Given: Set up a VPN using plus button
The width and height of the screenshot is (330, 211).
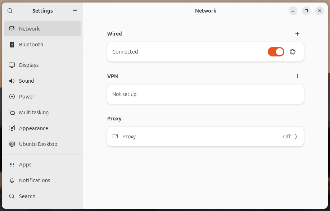Looking at the screenshot, I should (x=298, y=76).
